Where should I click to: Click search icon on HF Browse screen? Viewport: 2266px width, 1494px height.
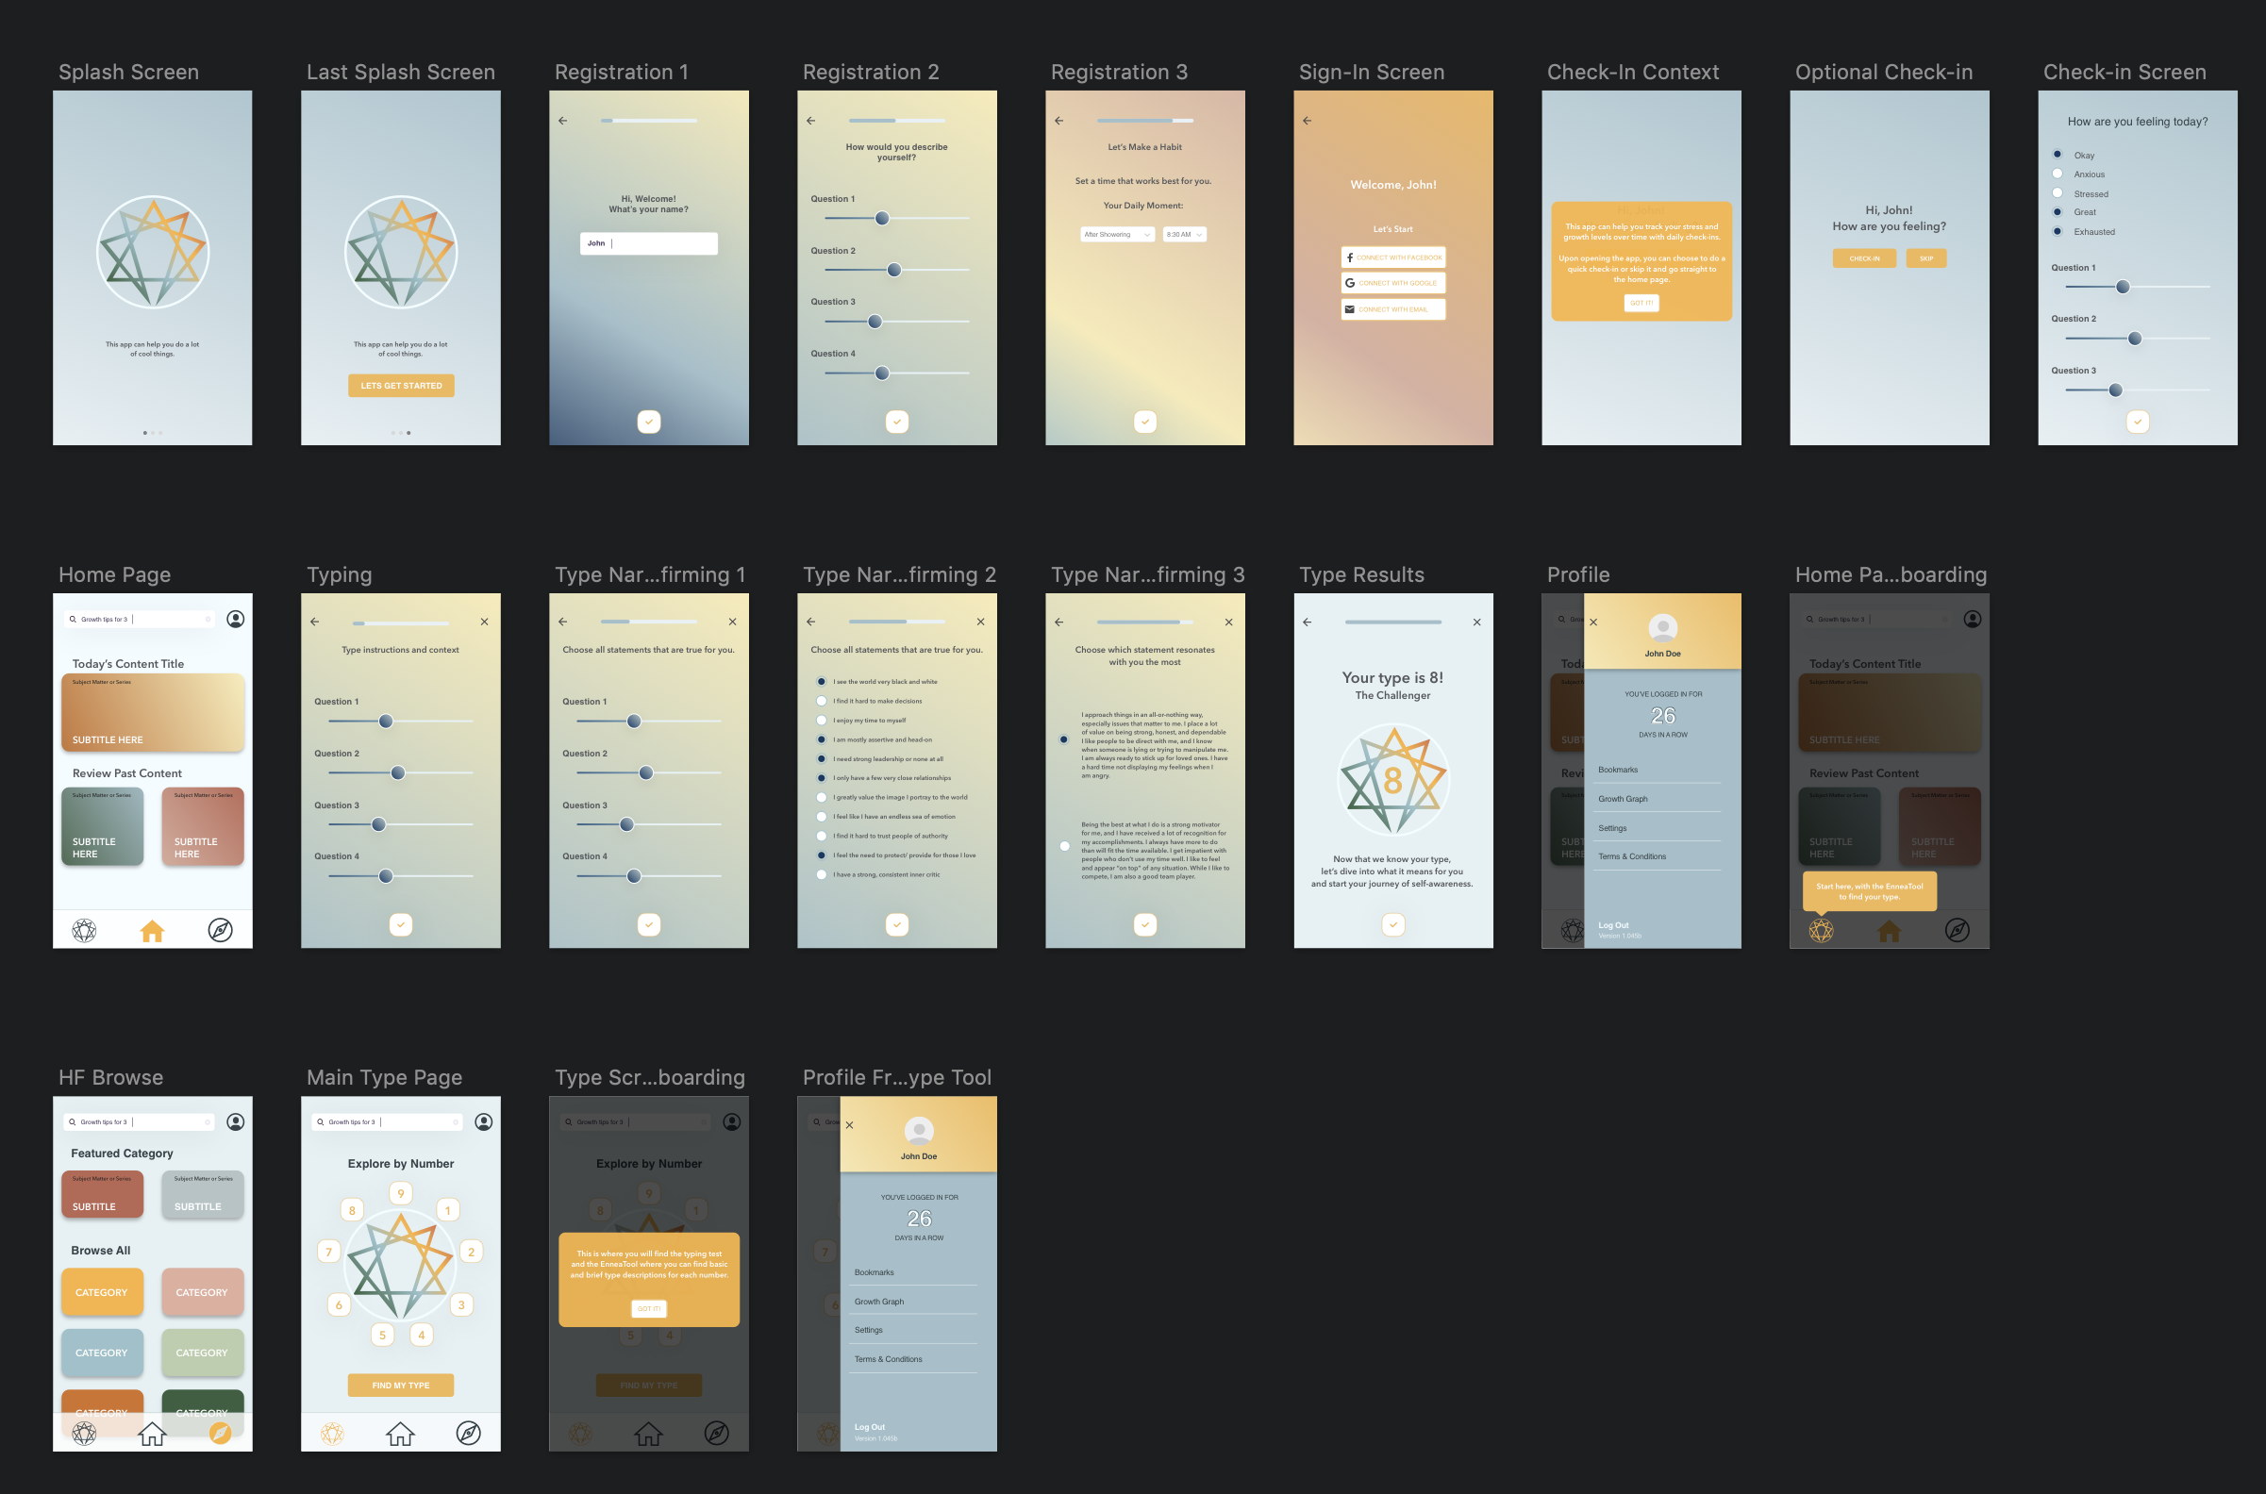pos(73,1122)
